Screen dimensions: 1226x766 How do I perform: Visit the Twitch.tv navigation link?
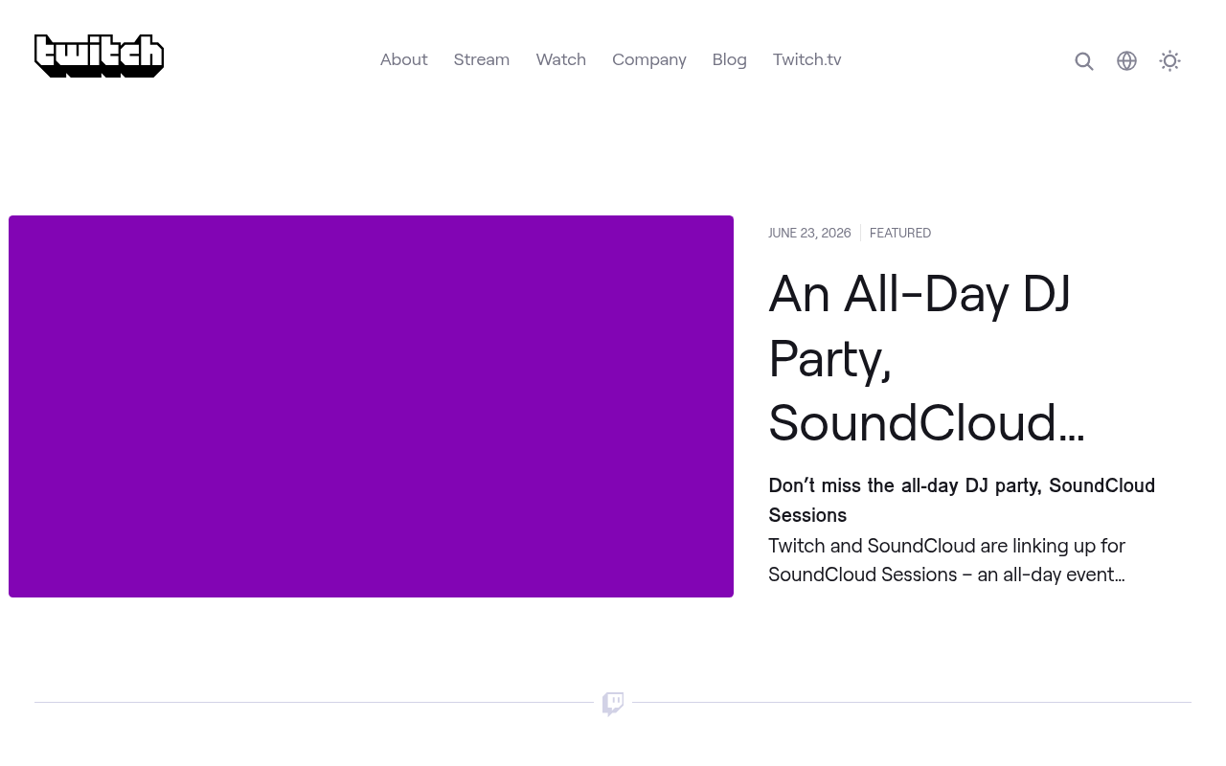[x=807, y=59]
